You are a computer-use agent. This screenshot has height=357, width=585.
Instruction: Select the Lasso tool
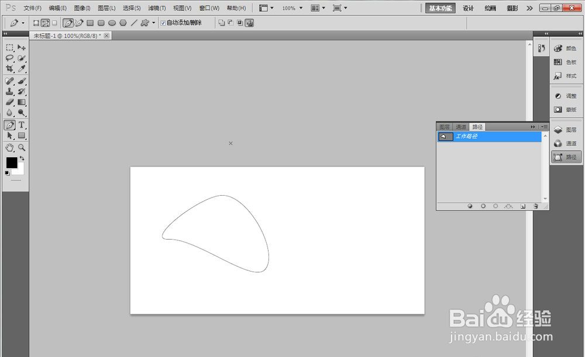[x=10, y=58]
